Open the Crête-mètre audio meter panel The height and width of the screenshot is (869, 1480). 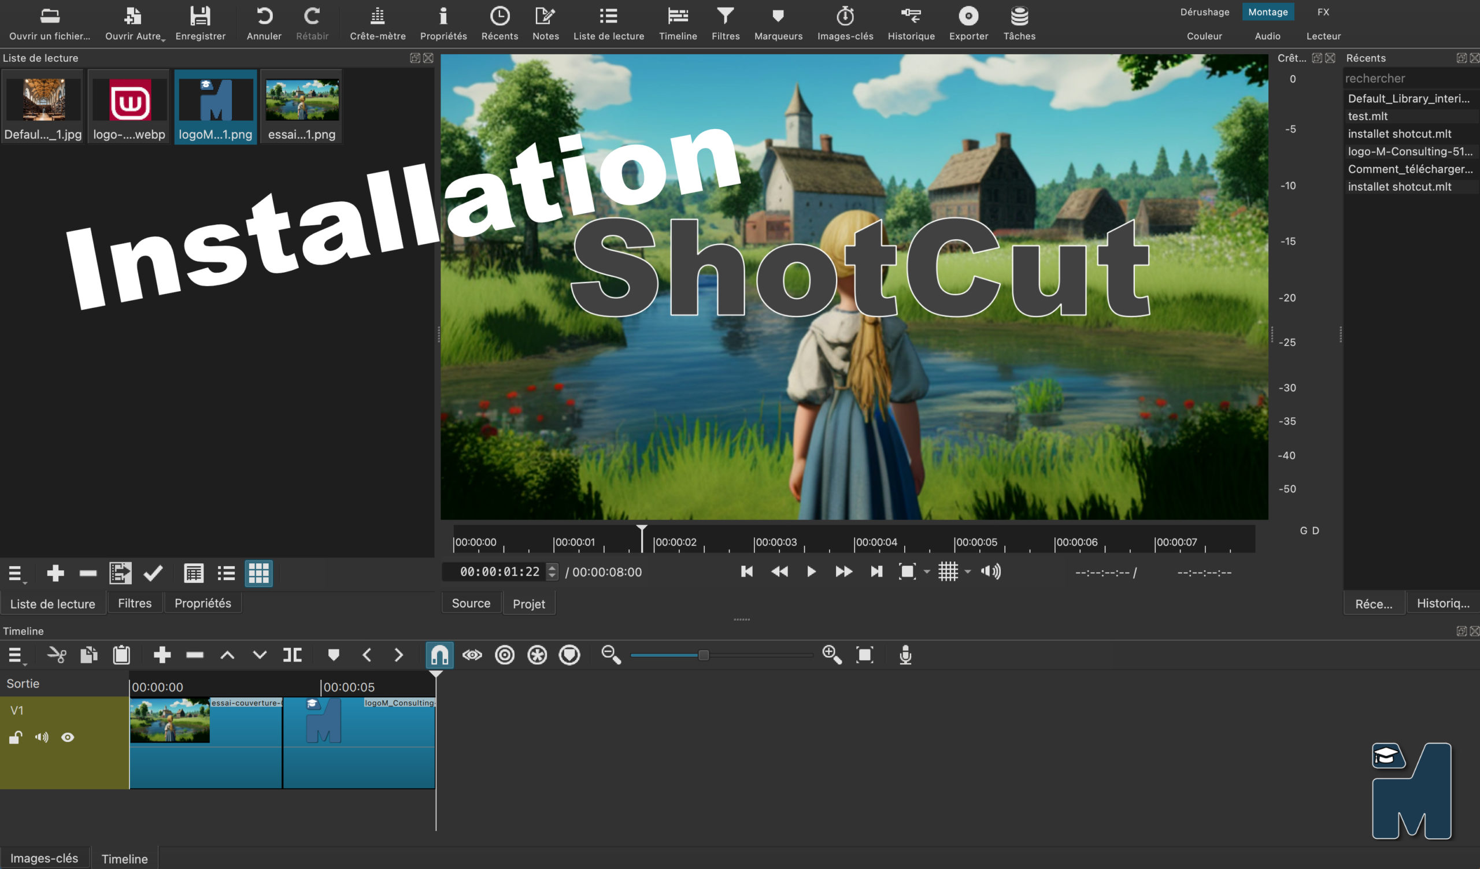click(378, 24)
